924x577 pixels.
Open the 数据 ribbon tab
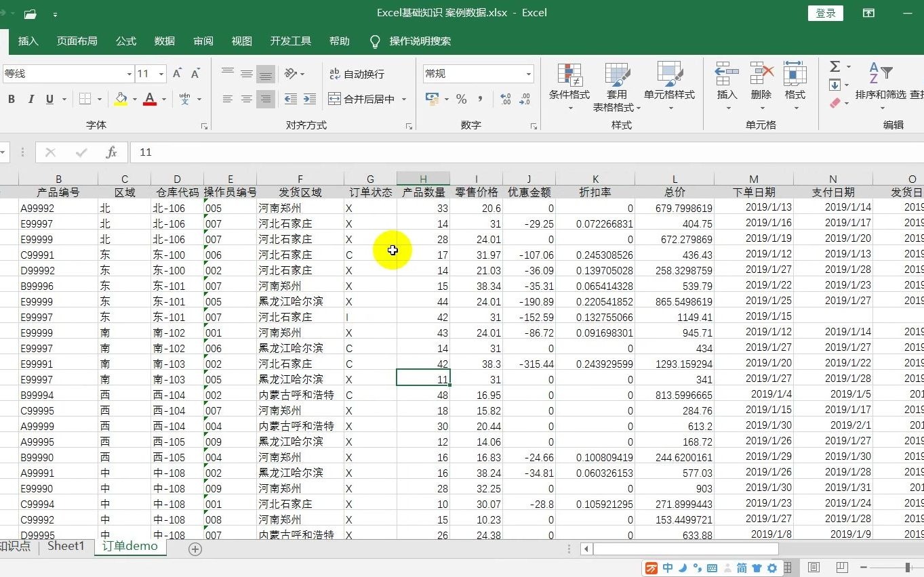pyautogui.click(x=165, y=41)
